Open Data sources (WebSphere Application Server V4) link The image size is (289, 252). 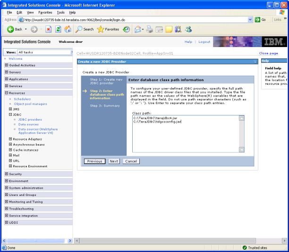38,131
